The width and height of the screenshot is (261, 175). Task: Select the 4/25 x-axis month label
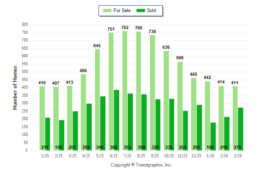(86, 156)
